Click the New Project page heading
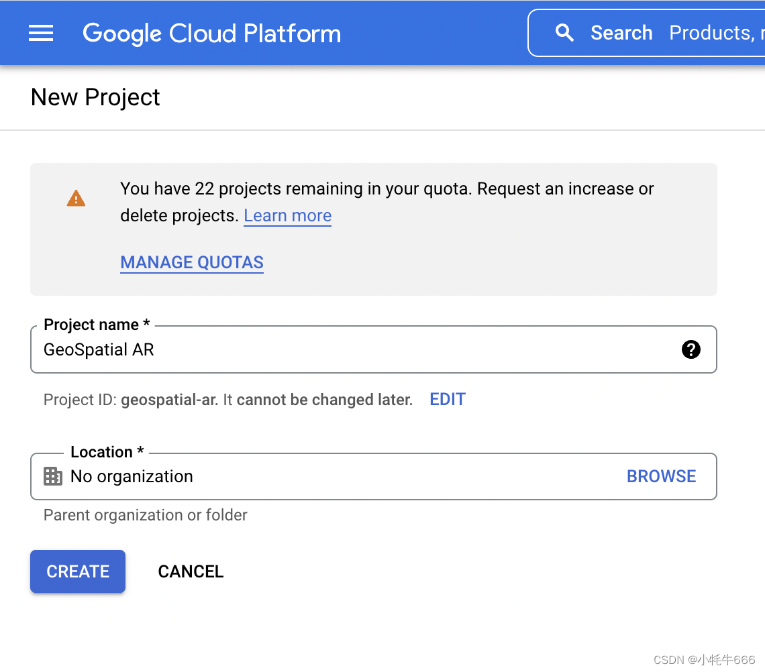Image resolution: width=765 pixels, height=672 pixels. 95,98
